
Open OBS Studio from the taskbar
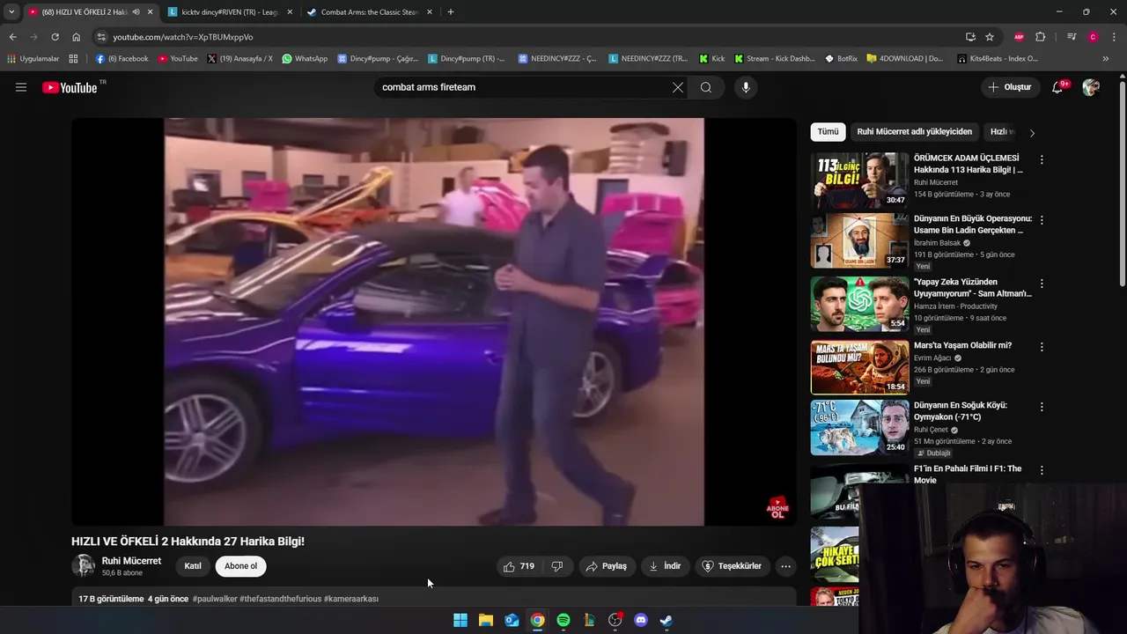[x=615, y=620]
